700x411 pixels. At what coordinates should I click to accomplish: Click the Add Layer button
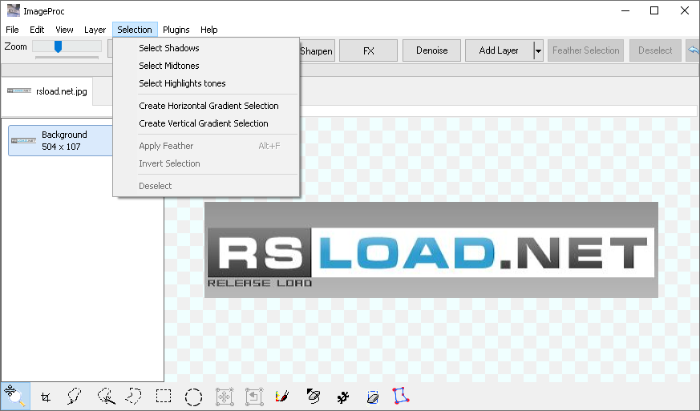point(499,50)
